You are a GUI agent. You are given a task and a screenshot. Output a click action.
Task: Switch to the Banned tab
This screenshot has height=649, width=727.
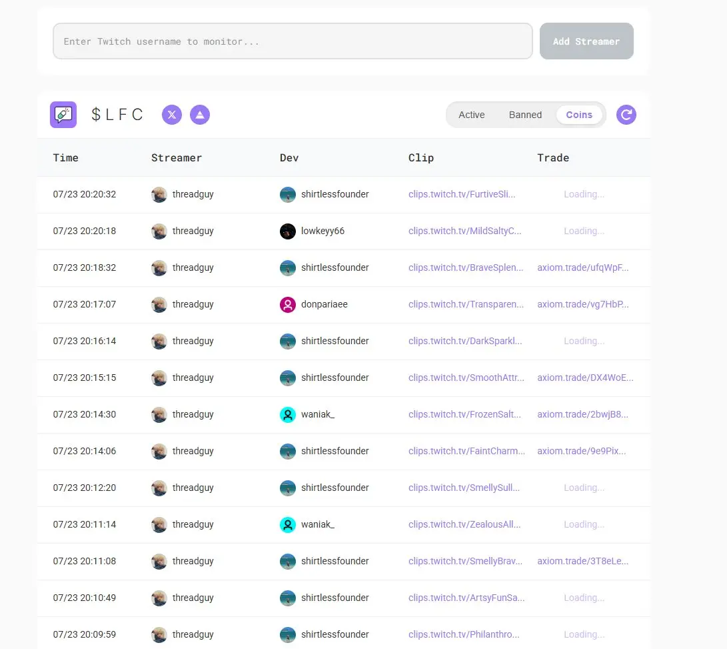(525, 115)
